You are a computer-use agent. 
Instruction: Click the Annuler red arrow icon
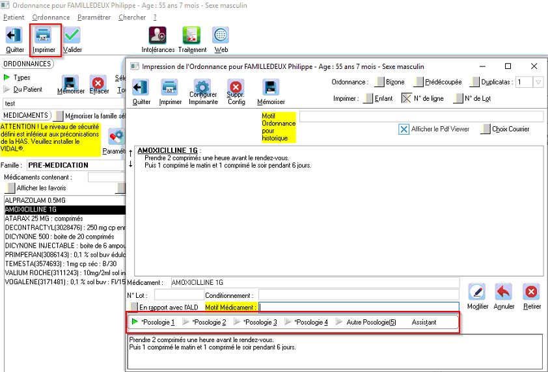point(504,291)
